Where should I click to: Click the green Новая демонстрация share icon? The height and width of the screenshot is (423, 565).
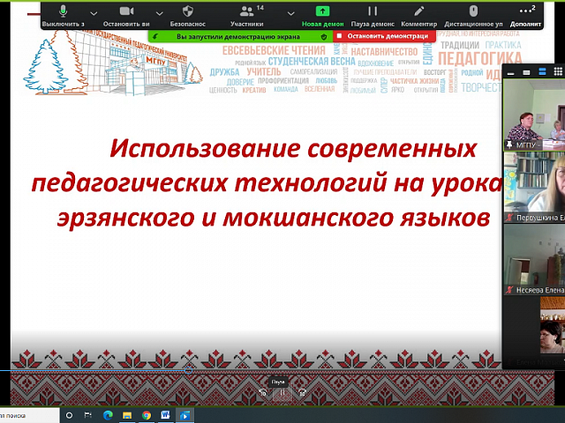323,11
